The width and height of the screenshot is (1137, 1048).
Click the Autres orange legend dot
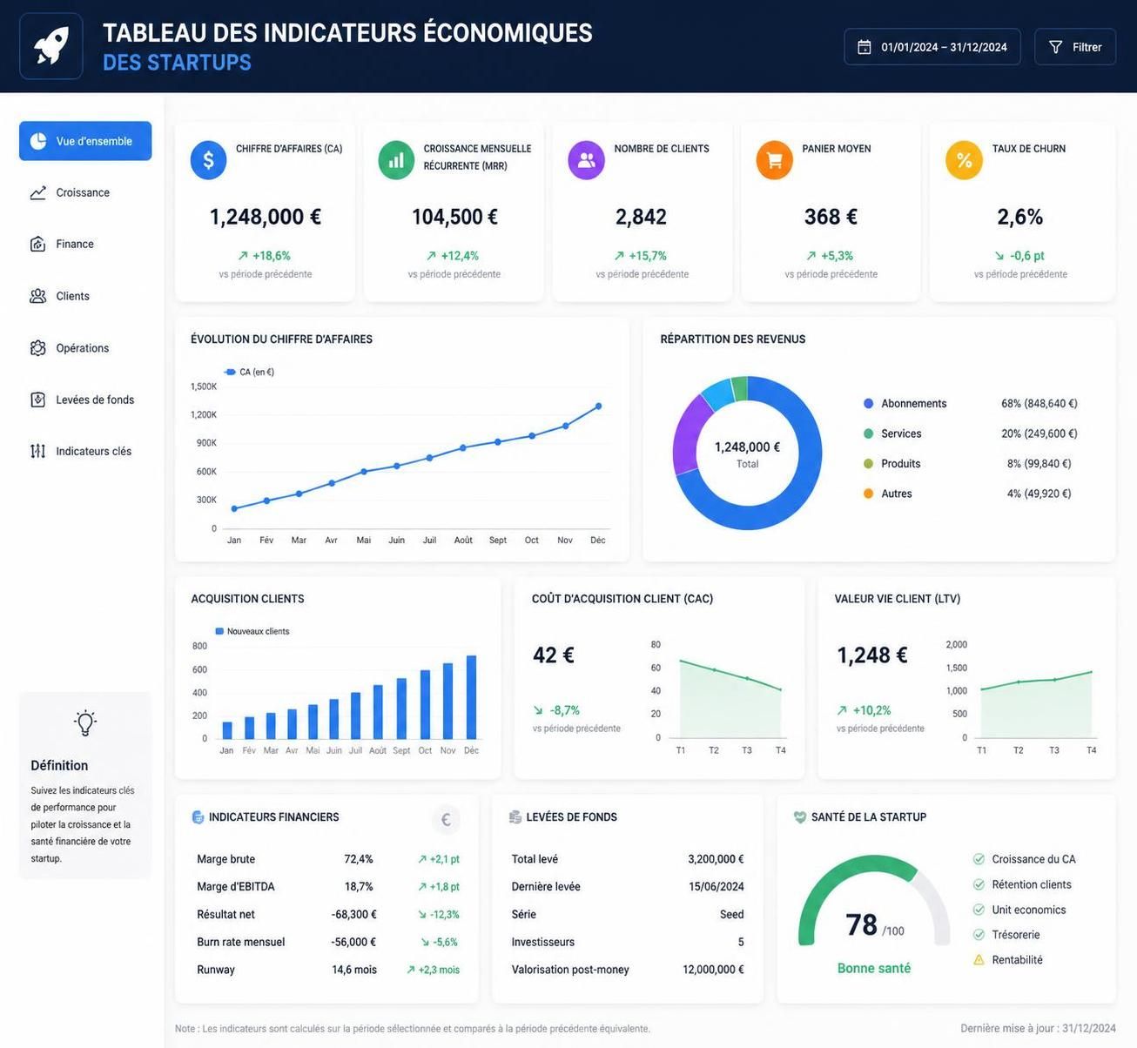point(868,494)
